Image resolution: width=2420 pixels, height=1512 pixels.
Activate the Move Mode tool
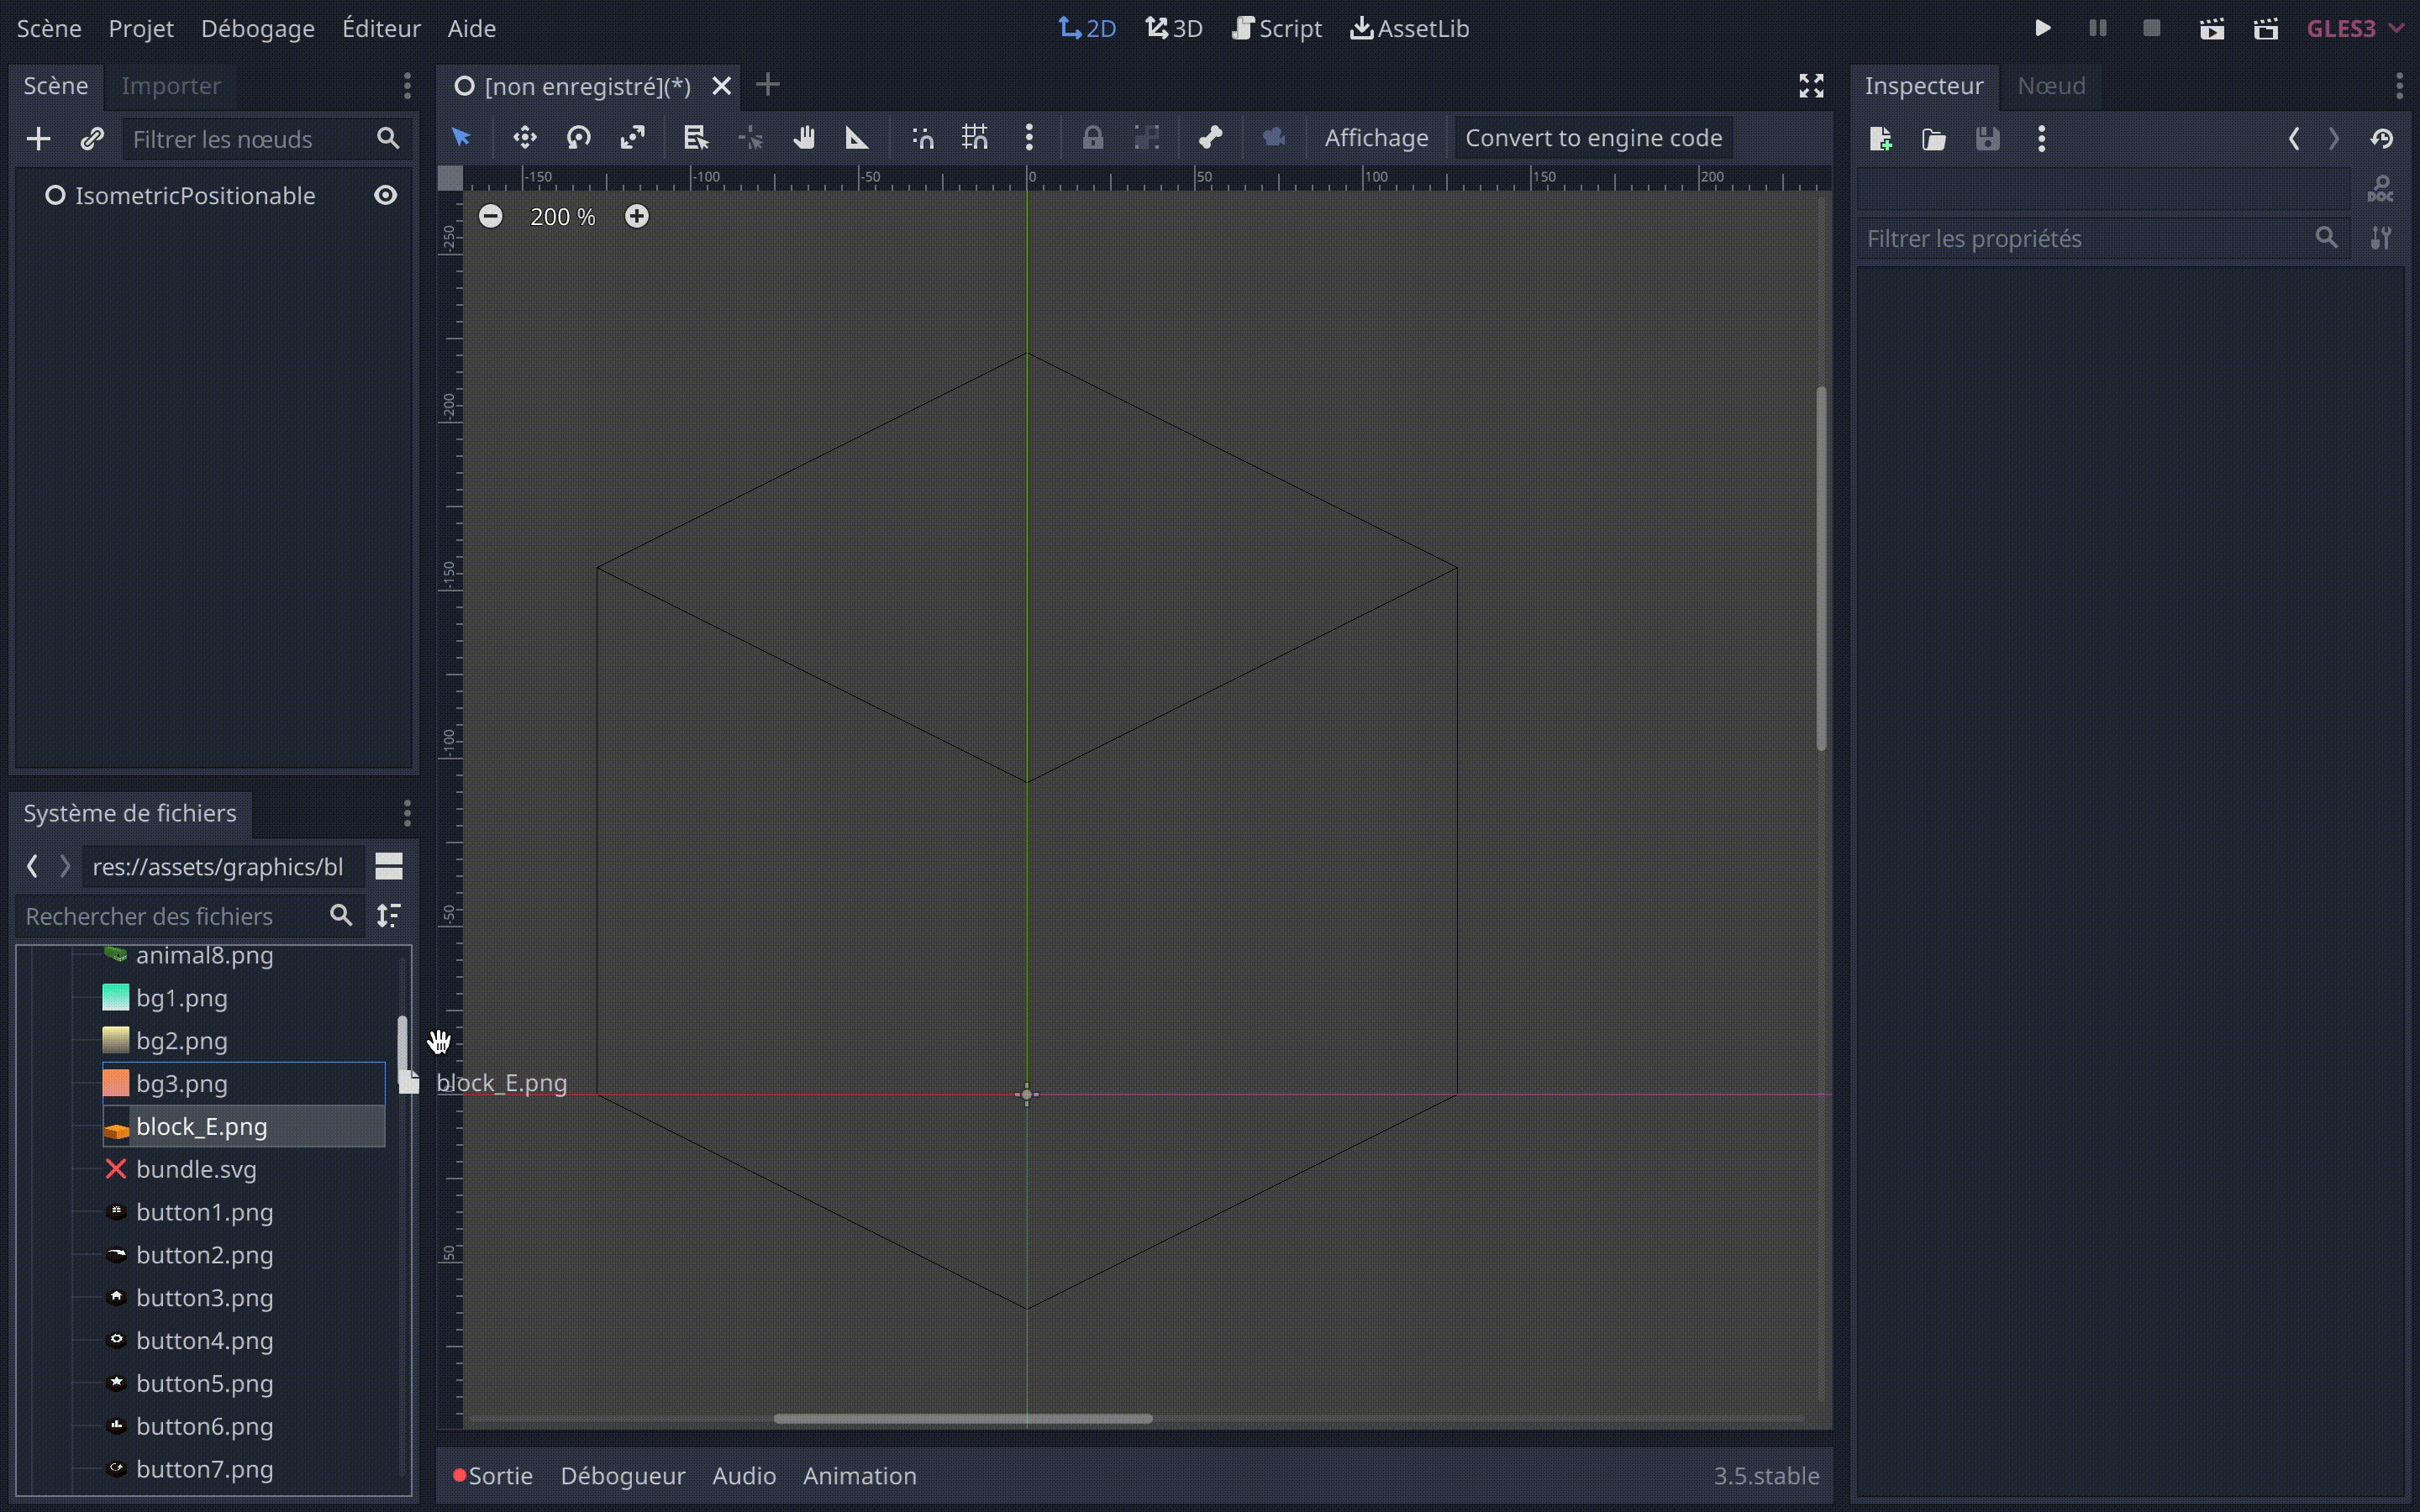point(525,138)
